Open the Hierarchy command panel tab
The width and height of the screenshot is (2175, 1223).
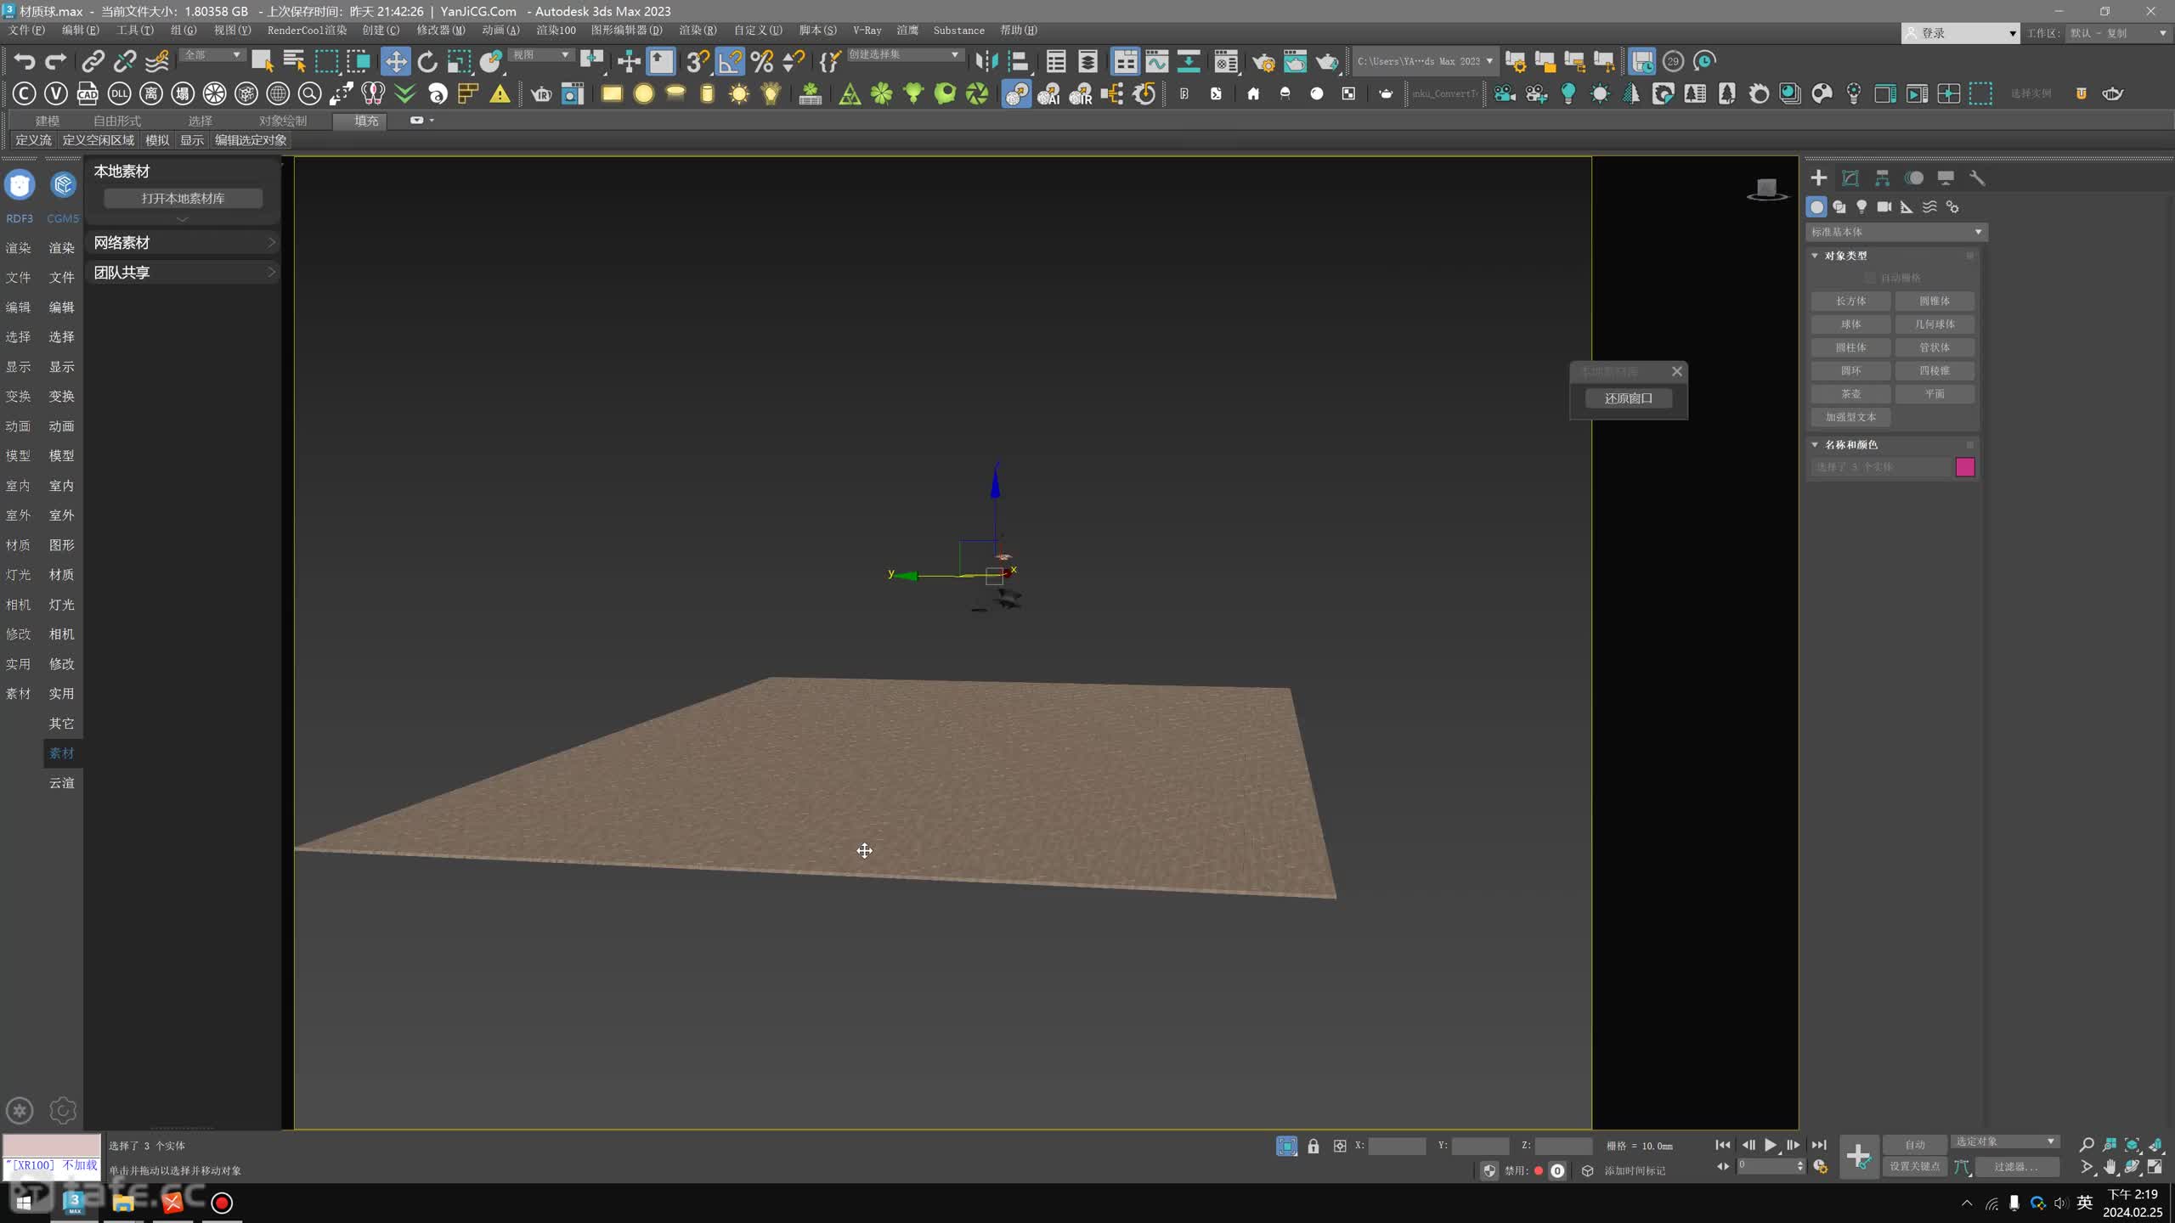click(x=1883, y=178)
